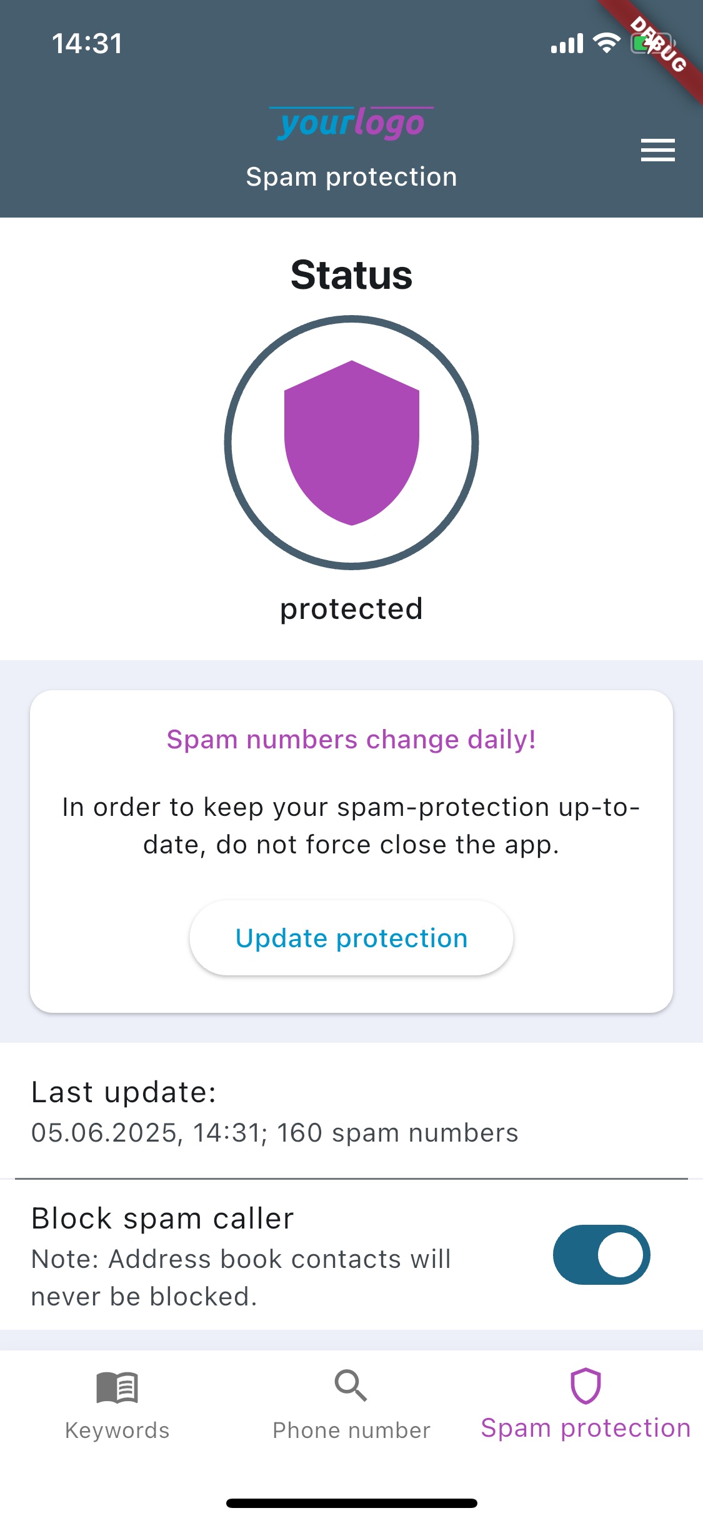Tap the home indicator bar
This screenshot has height=1523, width=703.
[x=351, y=1503]
